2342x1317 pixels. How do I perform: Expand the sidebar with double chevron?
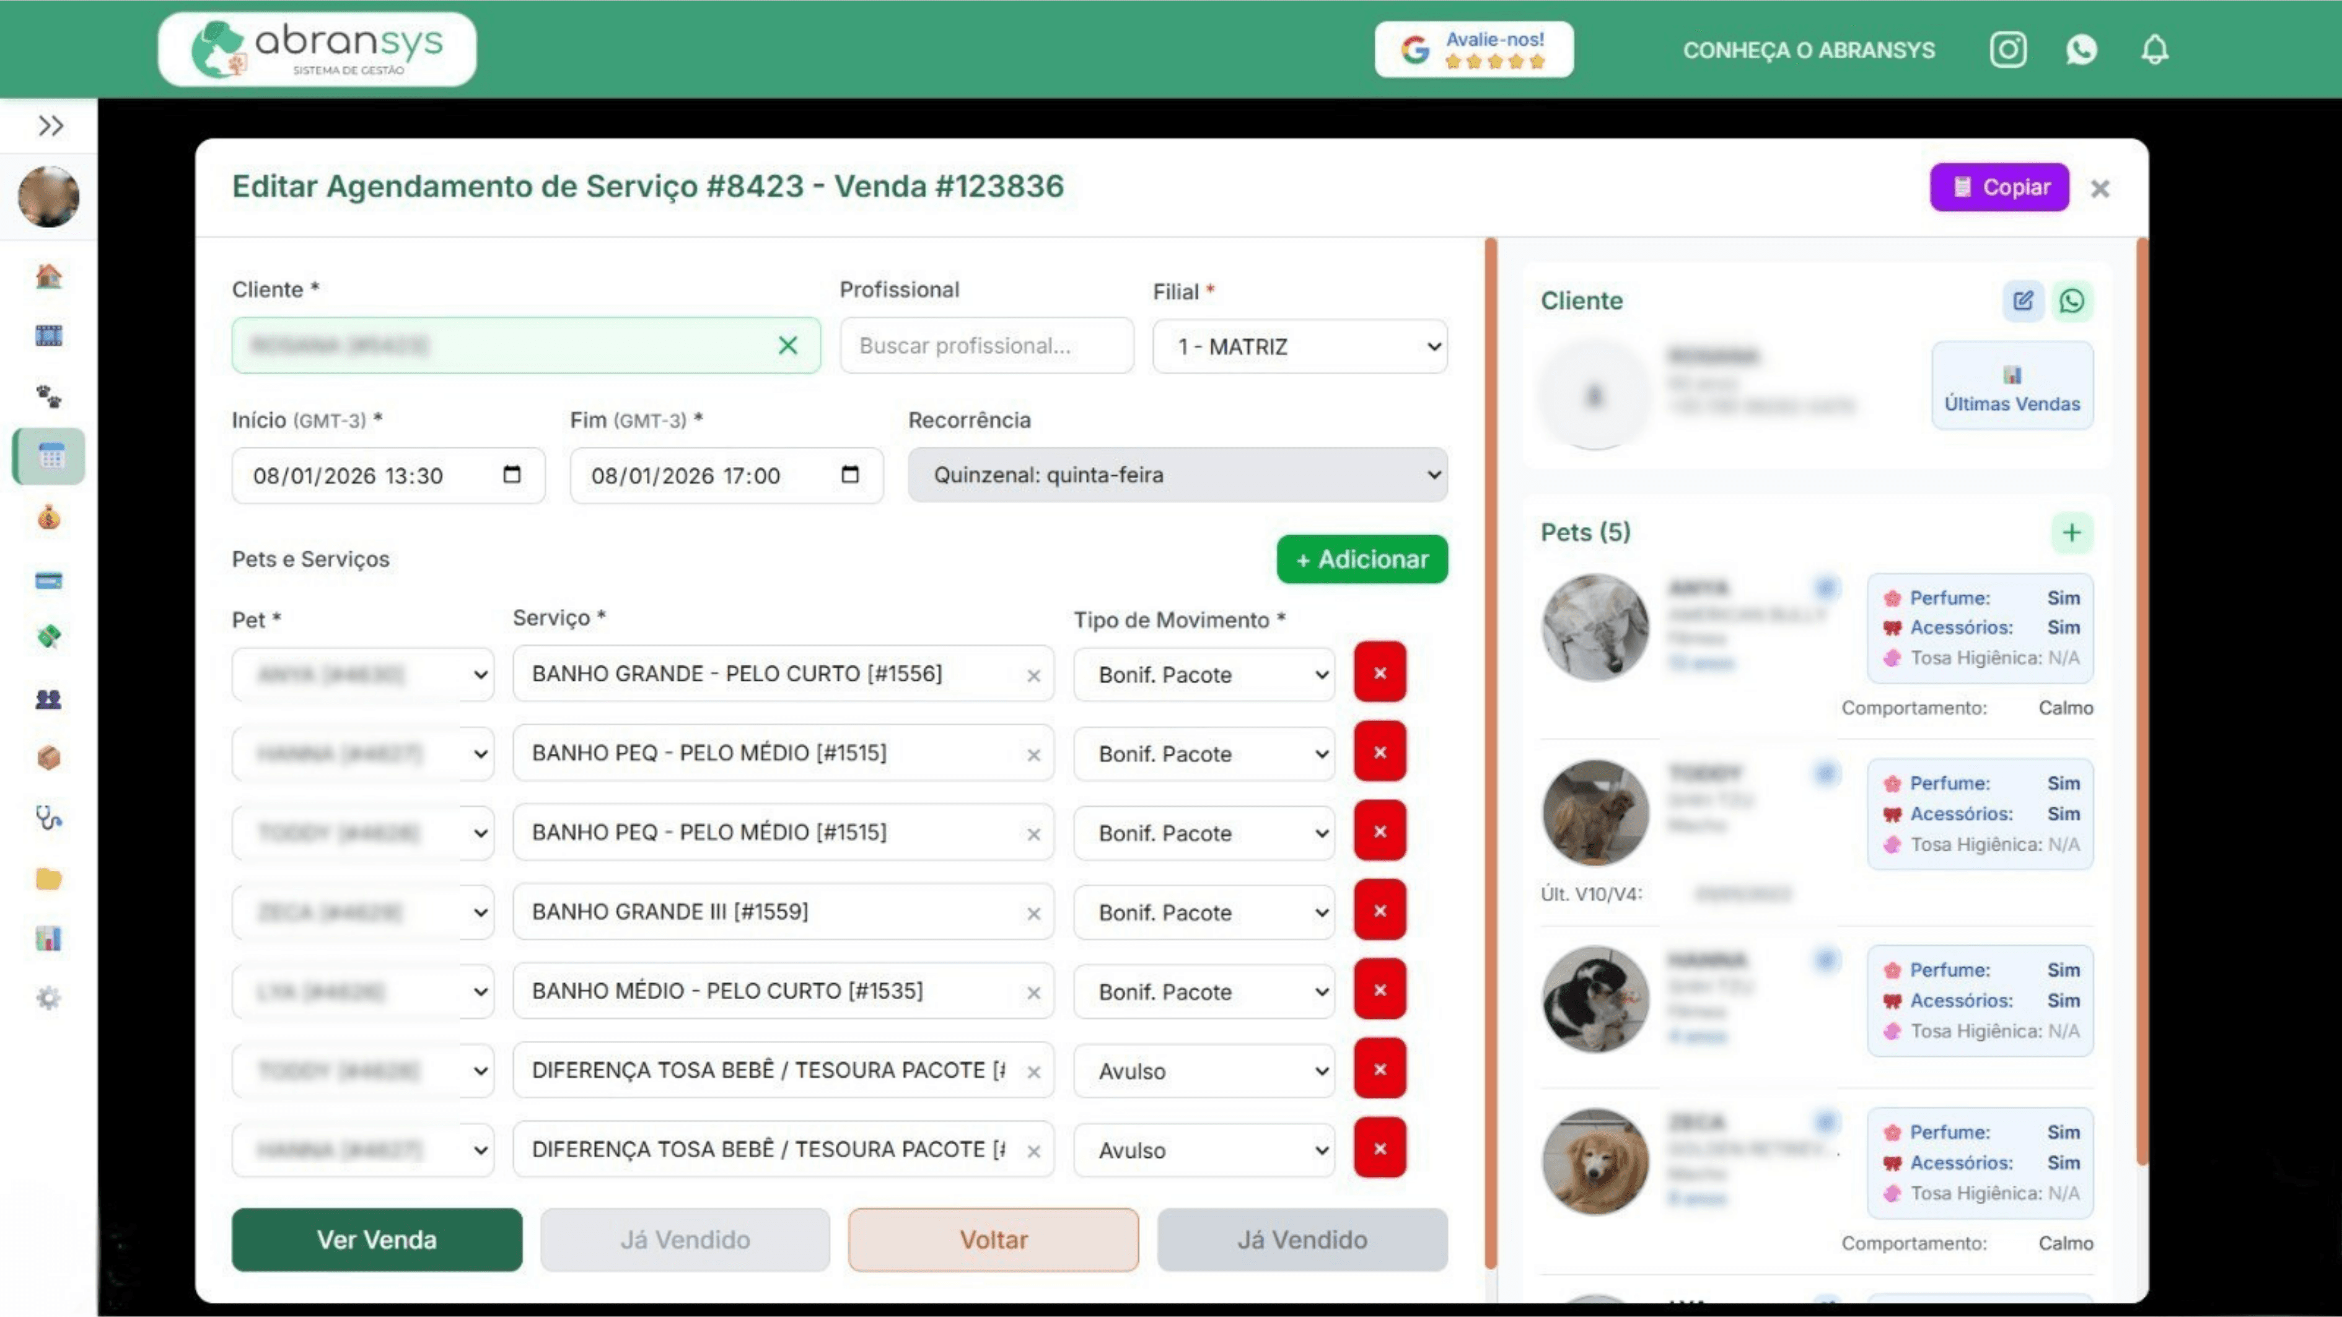click(x=50, y=125)
